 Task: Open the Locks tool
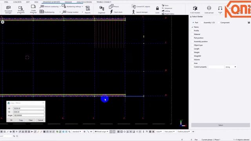click(157, 9)
